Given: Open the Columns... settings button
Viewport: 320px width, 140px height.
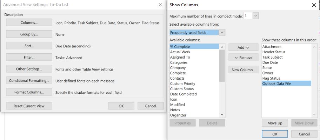Looking at the screenshot, I should [x=29, y=23].
